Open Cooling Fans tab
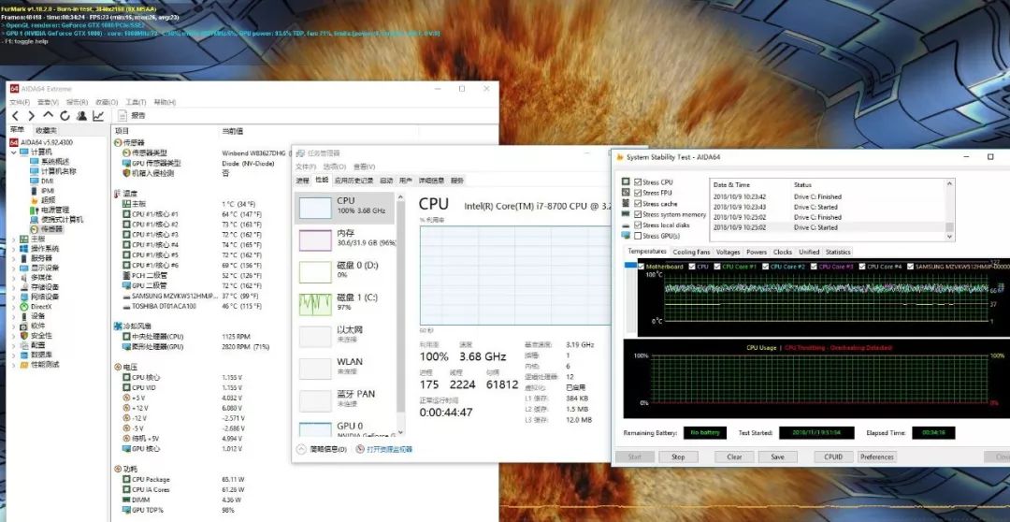The width and height of the screenshot is (1010, 522). coord(691,252)
